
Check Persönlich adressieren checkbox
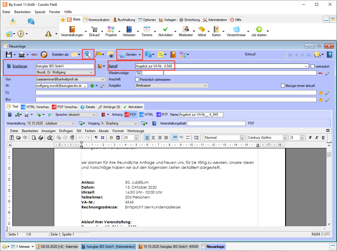137,79
